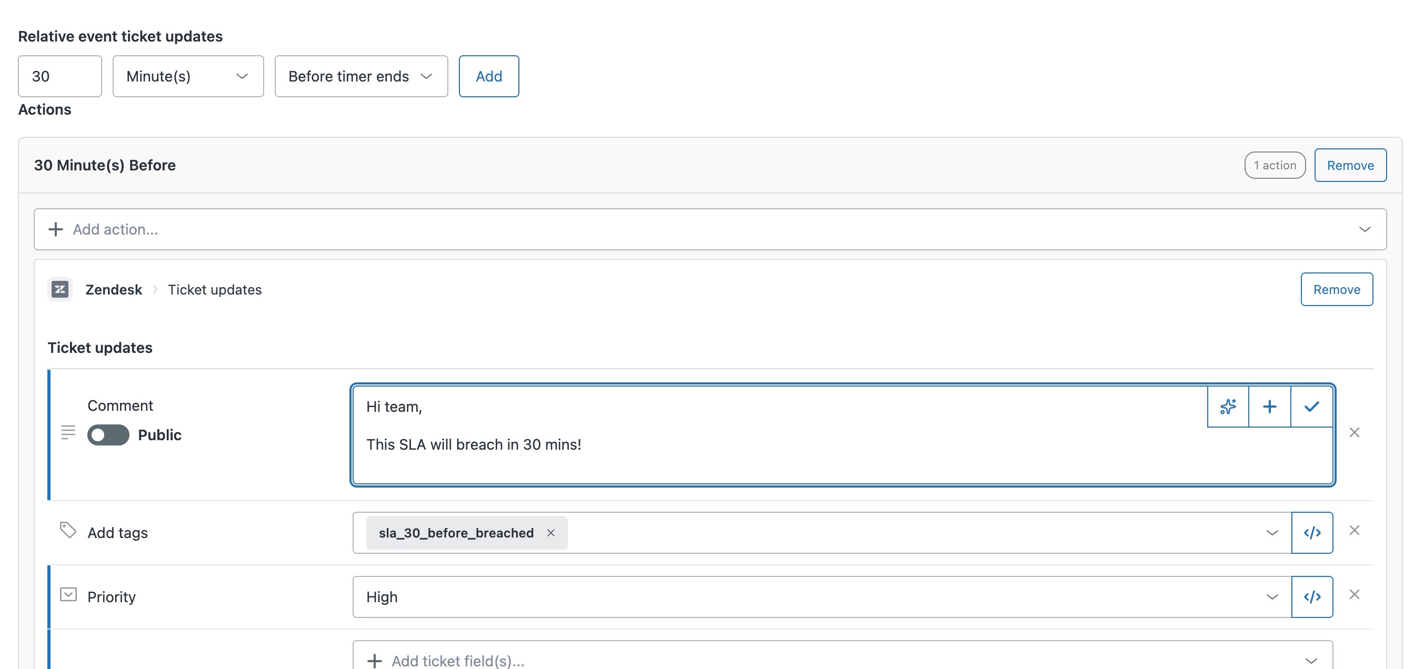Click the Add button

click(489, 76)
